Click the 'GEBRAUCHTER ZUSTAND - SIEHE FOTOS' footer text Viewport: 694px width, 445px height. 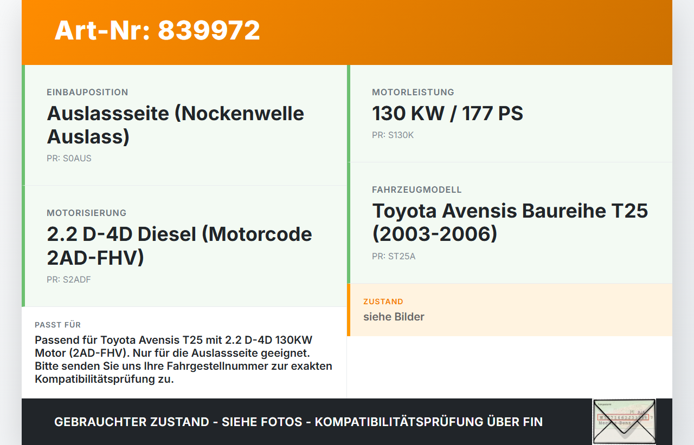click(x=298, y=422)
